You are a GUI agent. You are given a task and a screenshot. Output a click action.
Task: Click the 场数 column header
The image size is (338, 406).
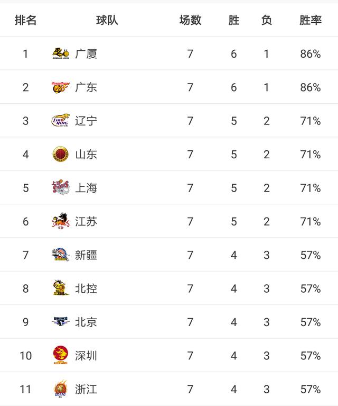[190, 20]
